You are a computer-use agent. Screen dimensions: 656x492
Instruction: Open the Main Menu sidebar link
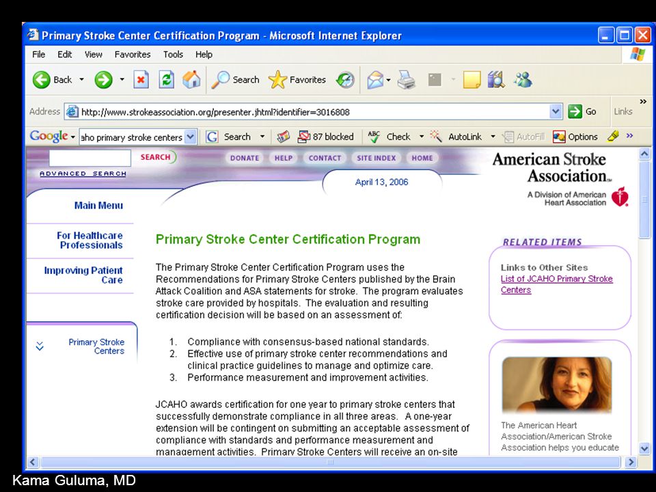click(98, 206)
